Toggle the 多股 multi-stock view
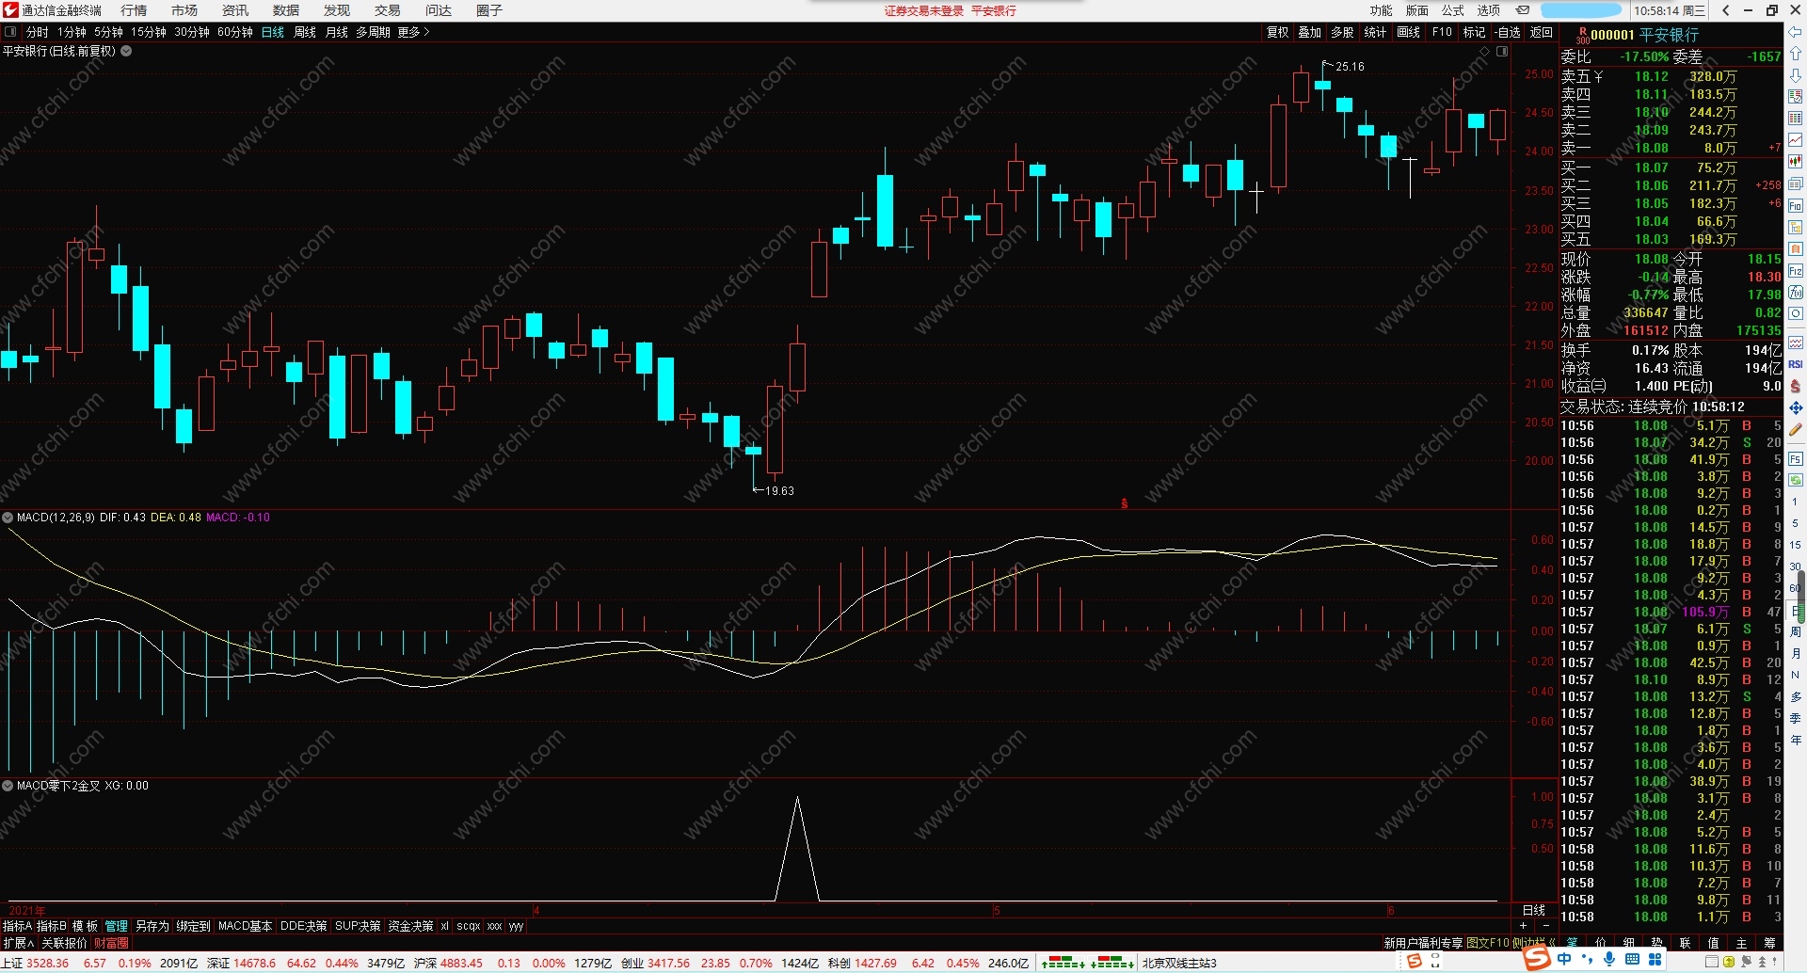The image size is (1807, 973). (x=1342, y=32)
